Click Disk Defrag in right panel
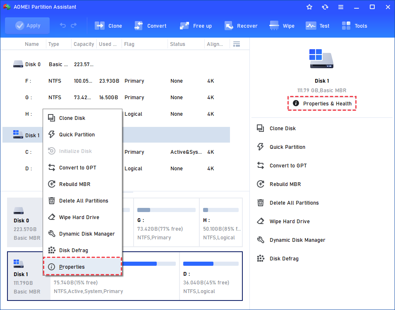This screenshot has width=395, height=310. click(284, 259)
